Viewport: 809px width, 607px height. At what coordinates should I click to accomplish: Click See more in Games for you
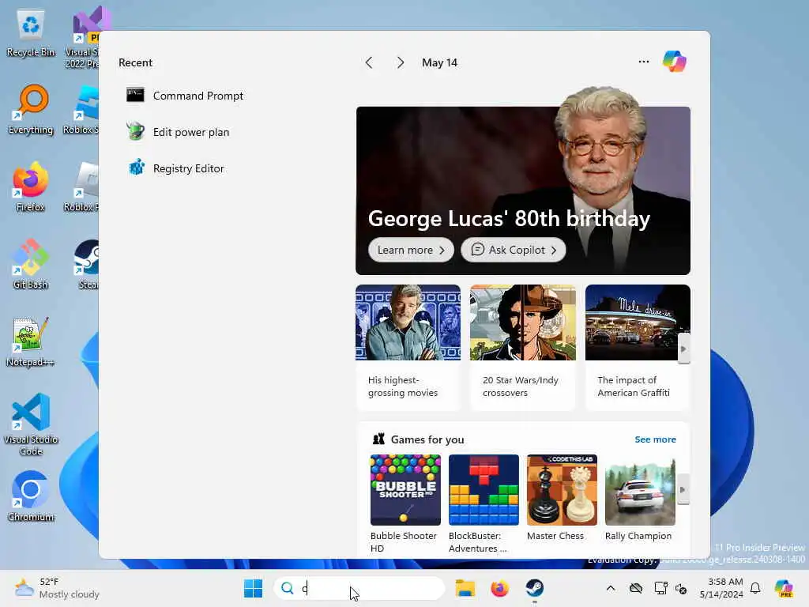pyautogui.click(x=655, y=439)
